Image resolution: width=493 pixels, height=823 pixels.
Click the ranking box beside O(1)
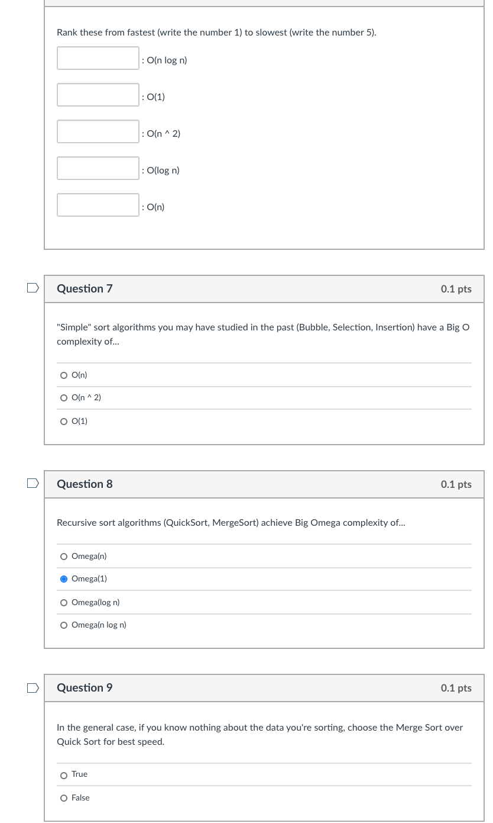pos(98,95)
